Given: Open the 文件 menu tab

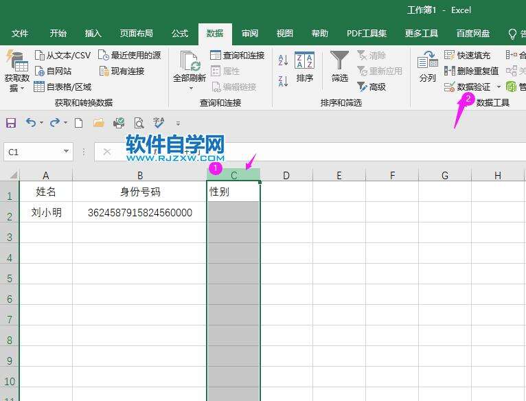Looking at the screenshot, I should [x=20, y=34].
